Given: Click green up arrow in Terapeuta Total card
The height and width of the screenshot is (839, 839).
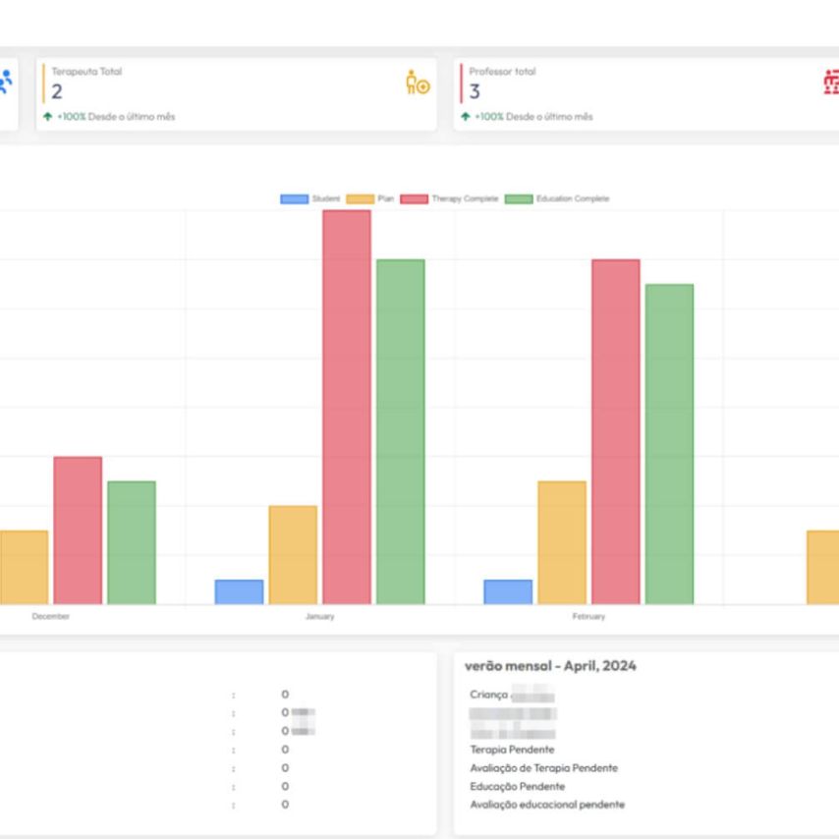Looking at the screenshot, I should 47,117.
